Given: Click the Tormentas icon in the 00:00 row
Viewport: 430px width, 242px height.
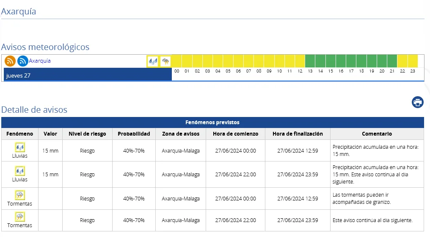Looking at the screenshot, I should pos(20,195).
